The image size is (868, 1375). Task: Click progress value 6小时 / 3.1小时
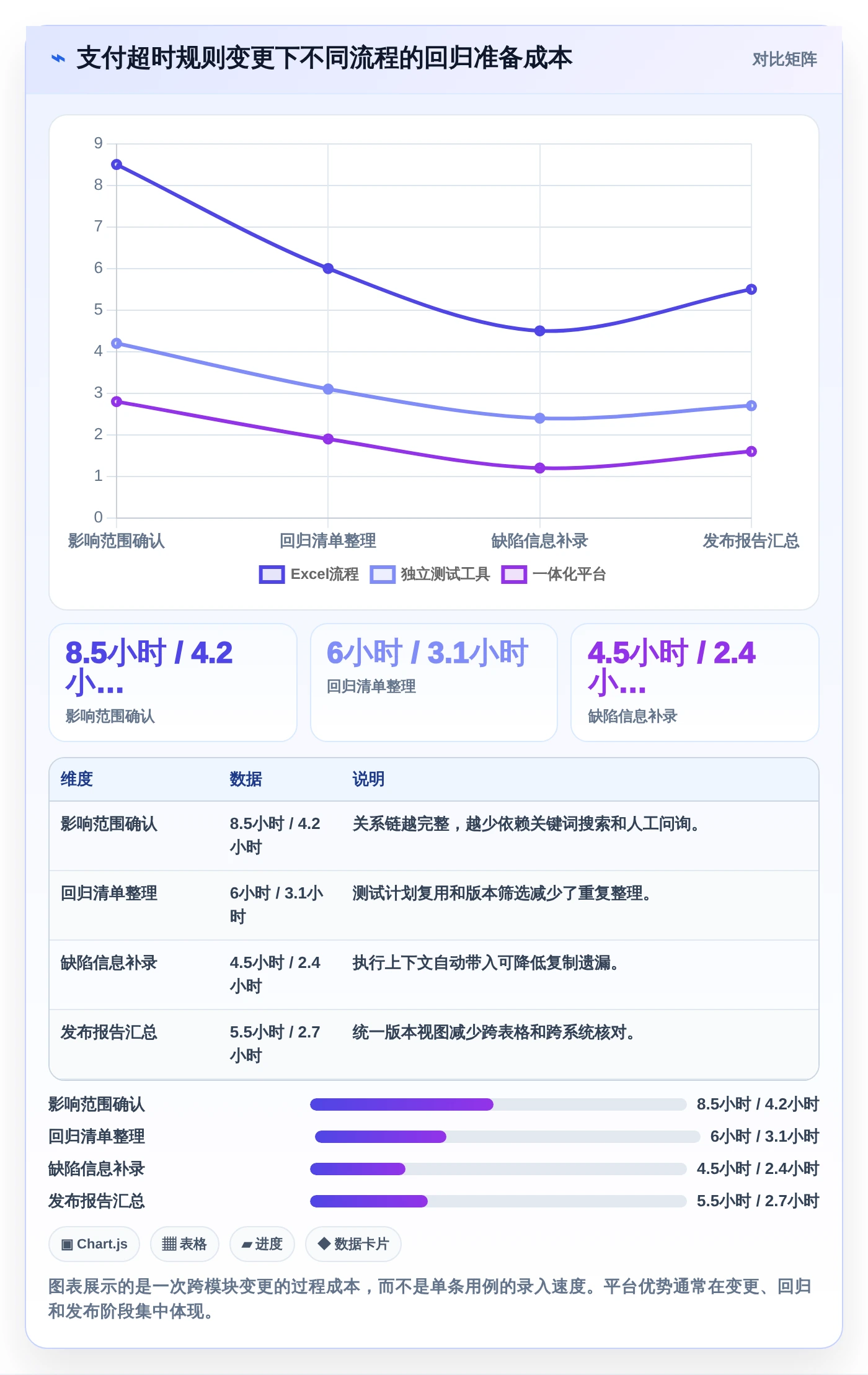coord(764,1137)
